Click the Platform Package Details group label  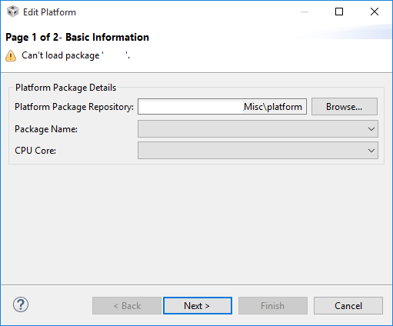65,88
